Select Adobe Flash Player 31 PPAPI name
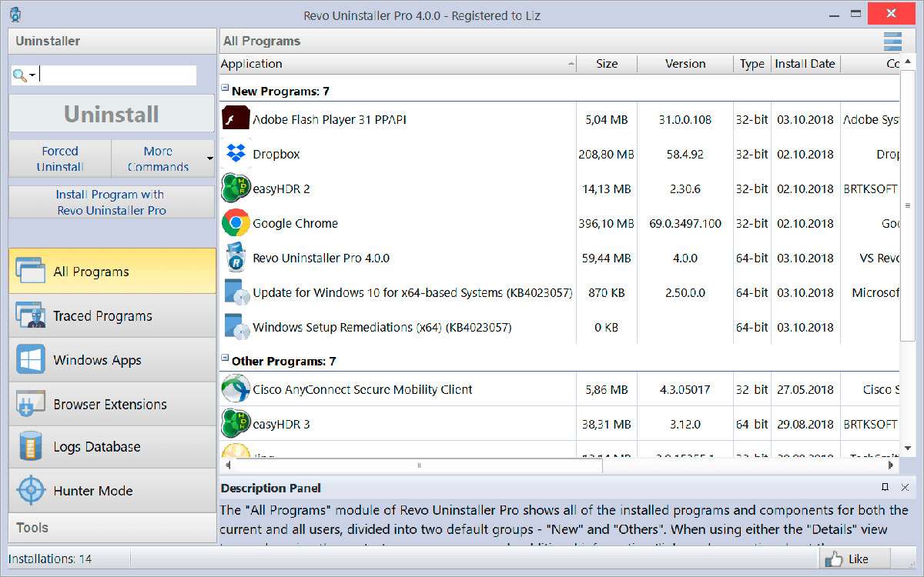The width and height of the screenshot is (924, 577). (330, 120)
